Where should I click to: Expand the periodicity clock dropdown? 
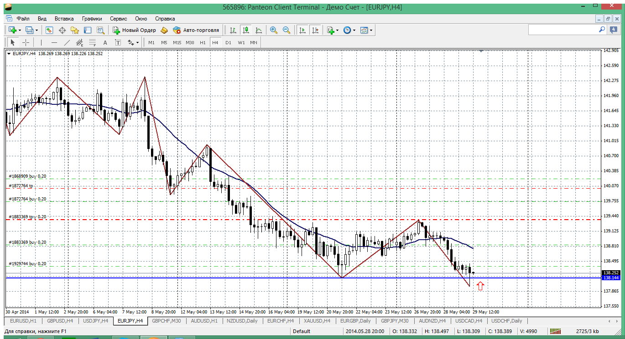pyautogui.click(x=354, y=30)
